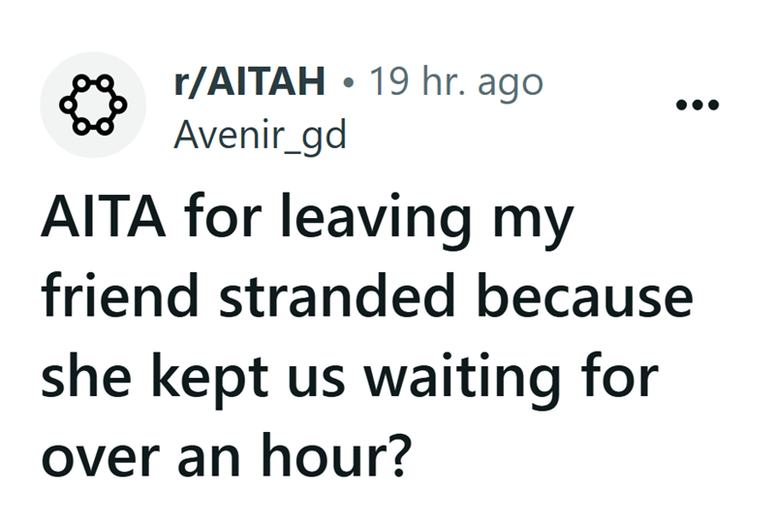
Task: View the Avenir_gd user profile
Action: [259, 136]
